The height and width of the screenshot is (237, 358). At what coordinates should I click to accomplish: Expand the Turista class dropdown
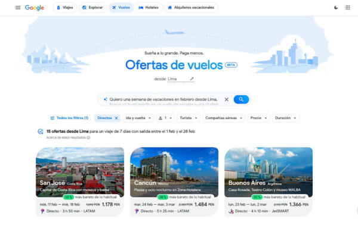coord(189,118)
